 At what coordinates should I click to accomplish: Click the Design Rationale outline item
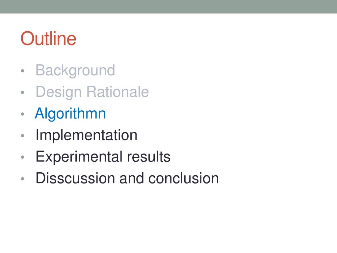(92, 92)
